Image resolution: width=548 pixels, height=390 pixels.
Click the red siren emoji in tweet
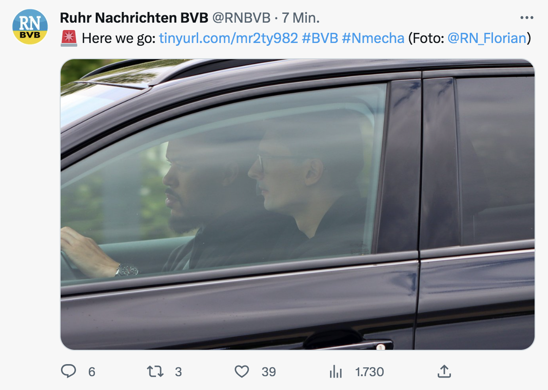(x=69, y=38)
